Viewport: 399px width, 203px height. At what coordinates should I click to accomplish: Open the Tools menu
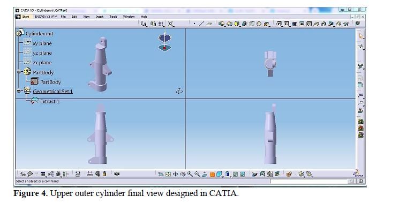[x=113, y=17]
